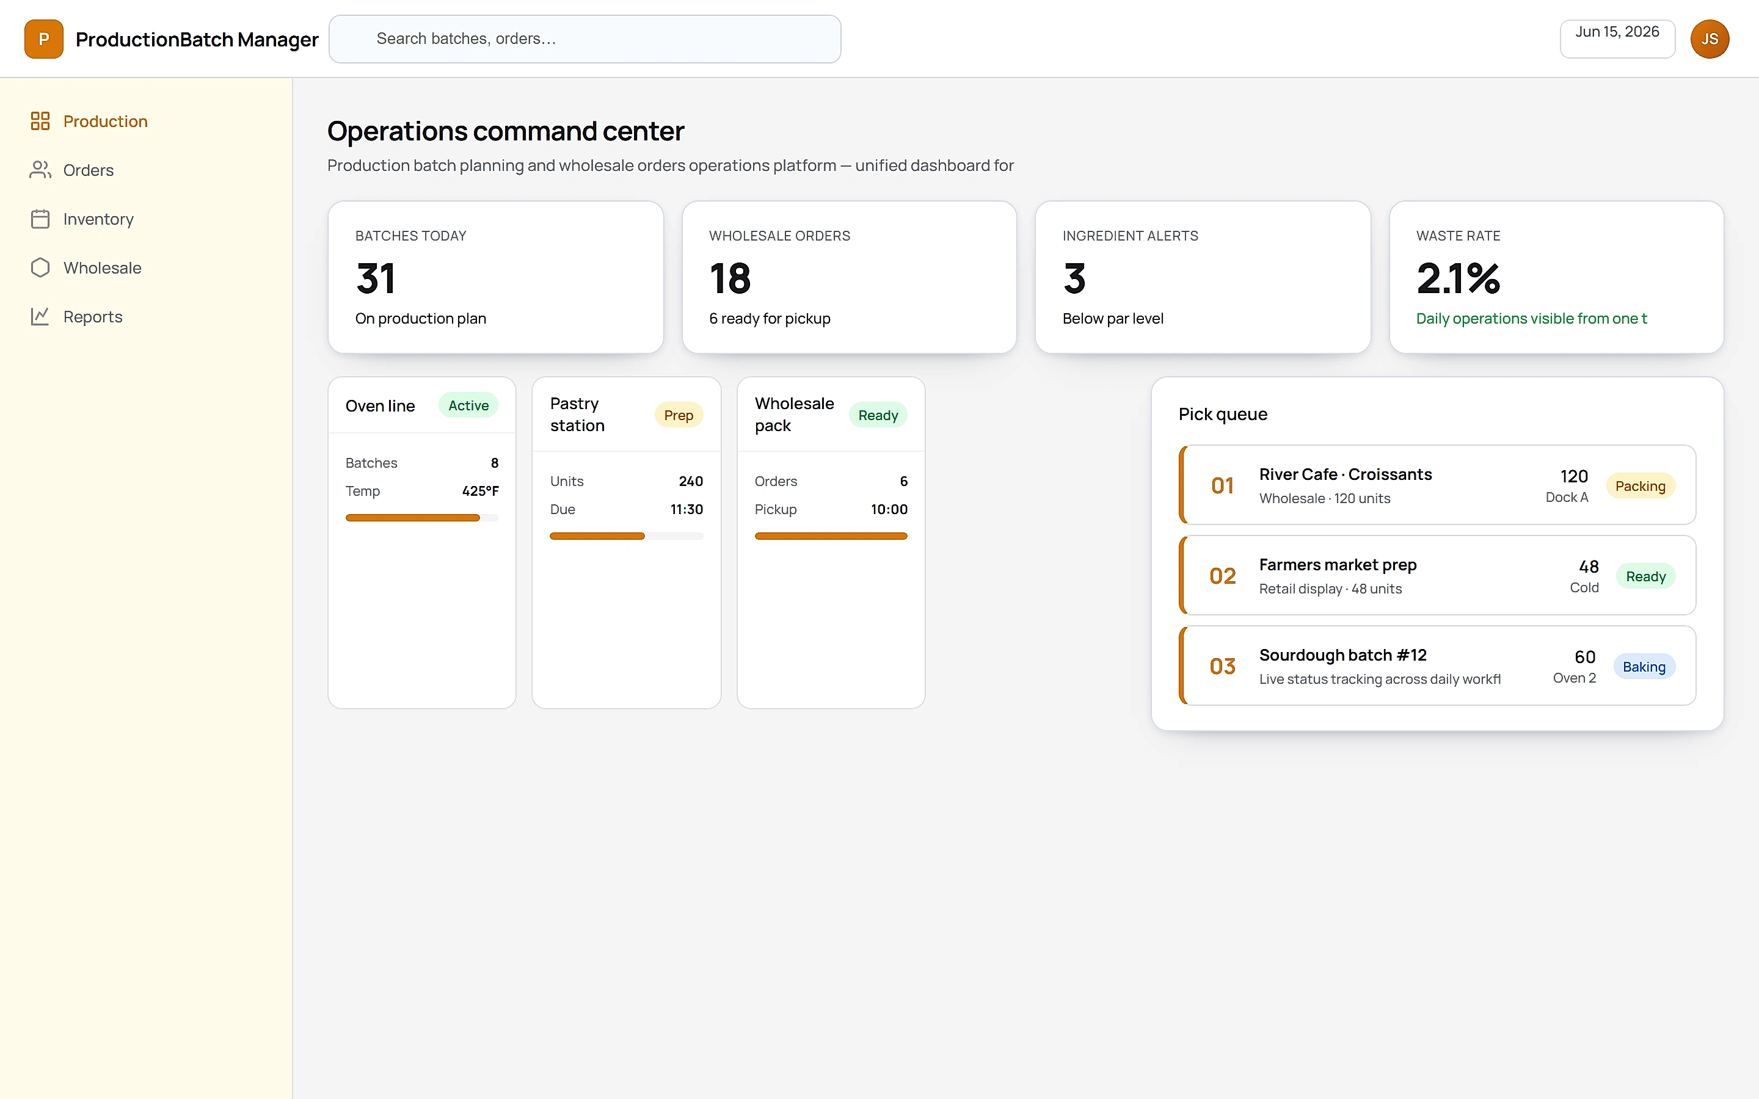Click the 240 units value
Viewport: 1759px width, 1099px height.
[x=691, y=481]
